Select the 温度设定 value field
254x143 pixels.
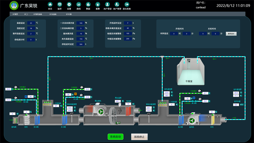31,23
